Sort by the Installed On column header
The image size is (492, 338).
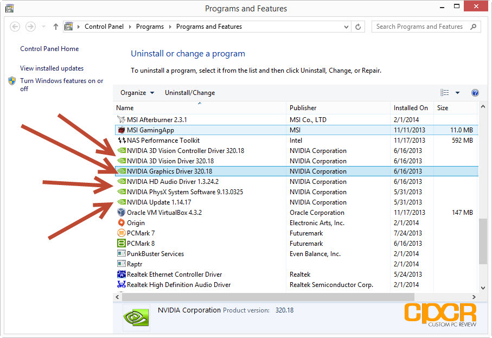[x=412, y=107]
